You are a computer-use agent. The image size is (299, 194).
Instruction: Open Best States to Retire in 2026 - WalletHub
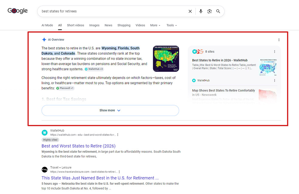[x=220, y=60]
